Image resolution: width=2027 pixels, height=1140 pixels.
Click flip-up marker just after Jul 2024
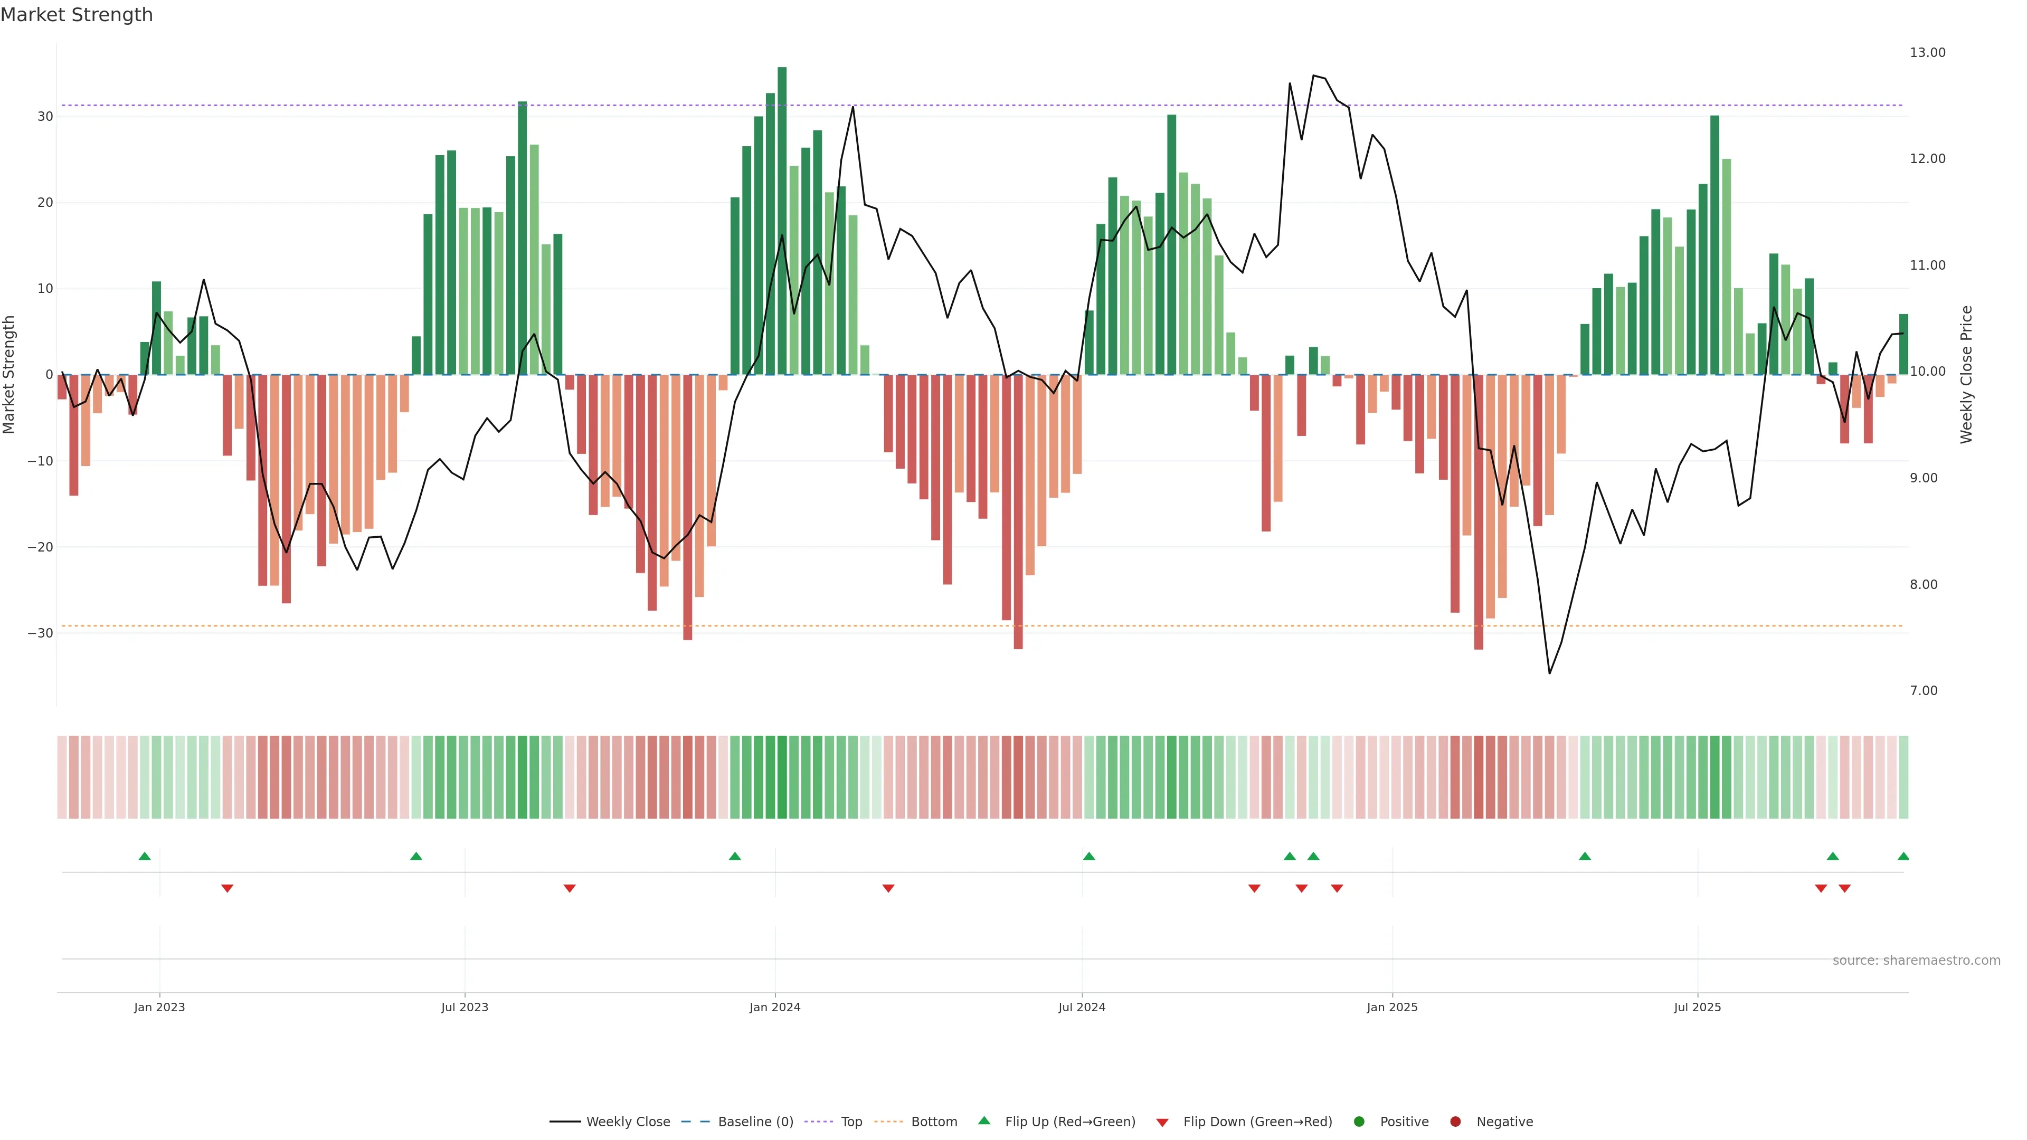pos(1089,856)
